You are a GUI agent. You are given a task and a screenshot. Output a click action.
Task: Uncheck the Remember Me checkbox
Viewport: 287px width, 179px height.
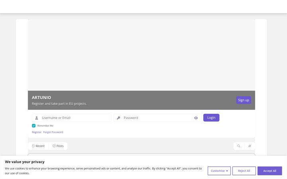[x=33, y=126]
